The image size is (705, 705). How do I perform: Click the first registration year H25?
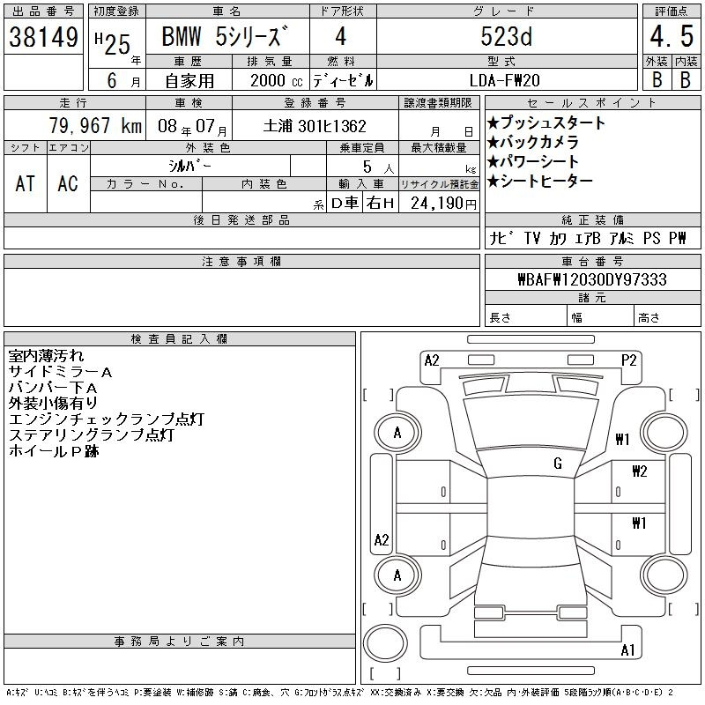pyautogui.click(x=113, y=44)
